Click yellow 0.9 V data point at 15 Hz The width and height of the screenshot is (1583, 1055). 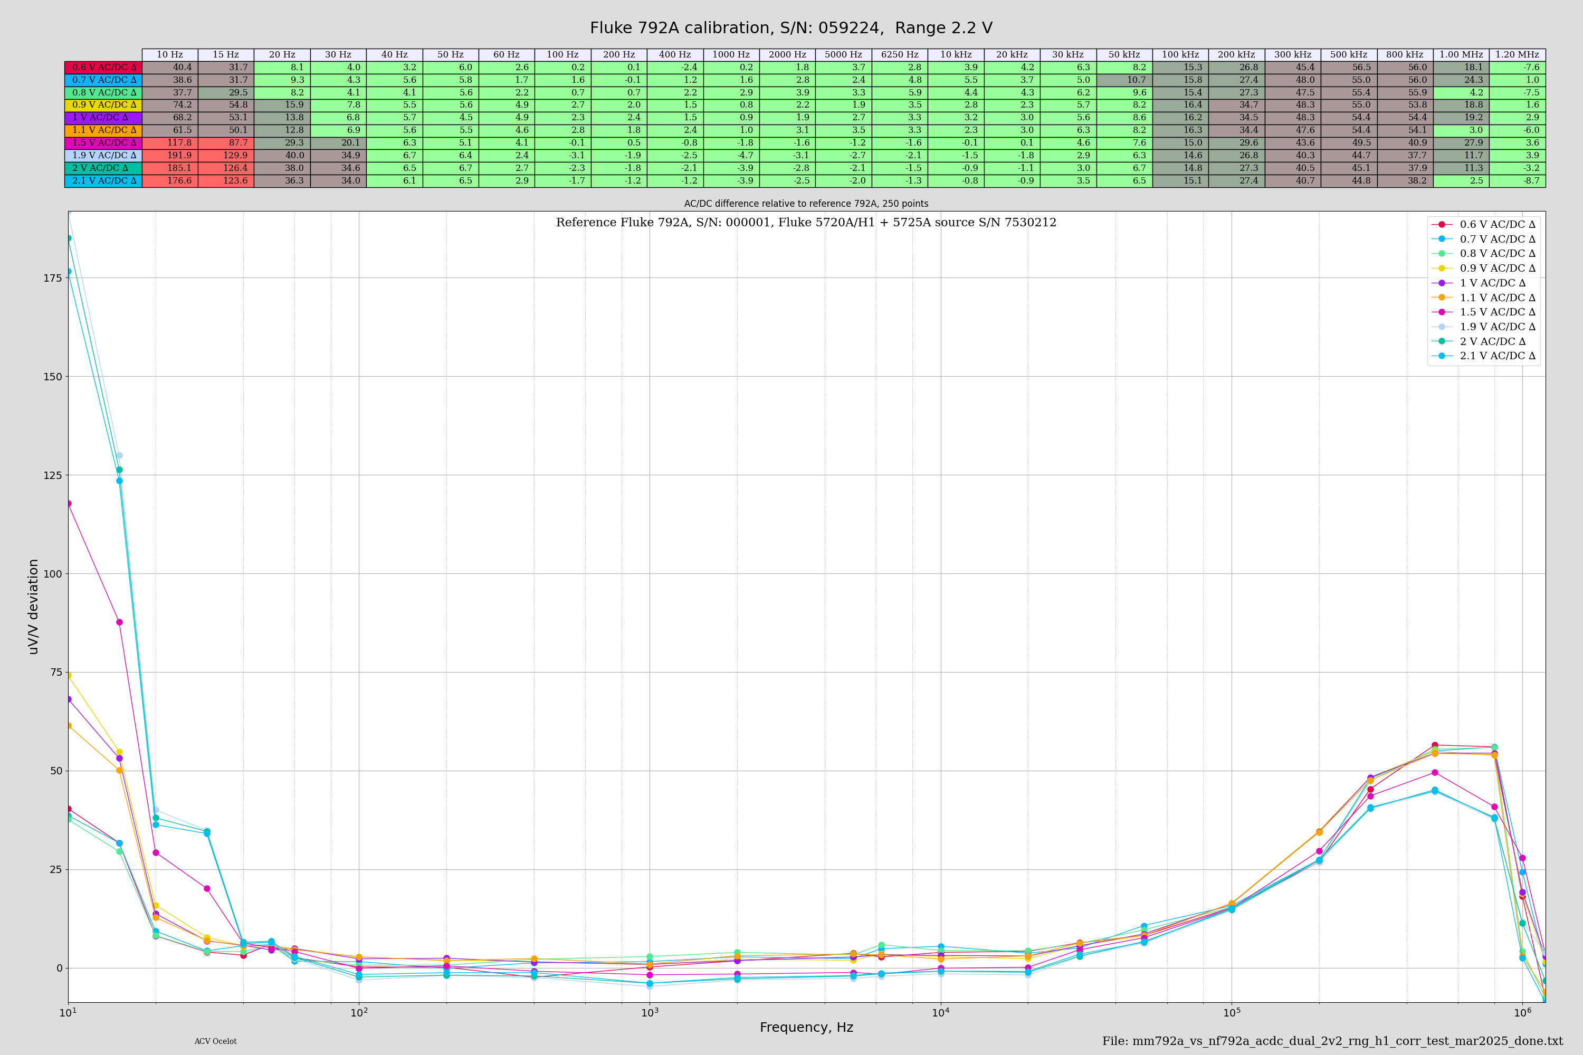coord(119,752)
